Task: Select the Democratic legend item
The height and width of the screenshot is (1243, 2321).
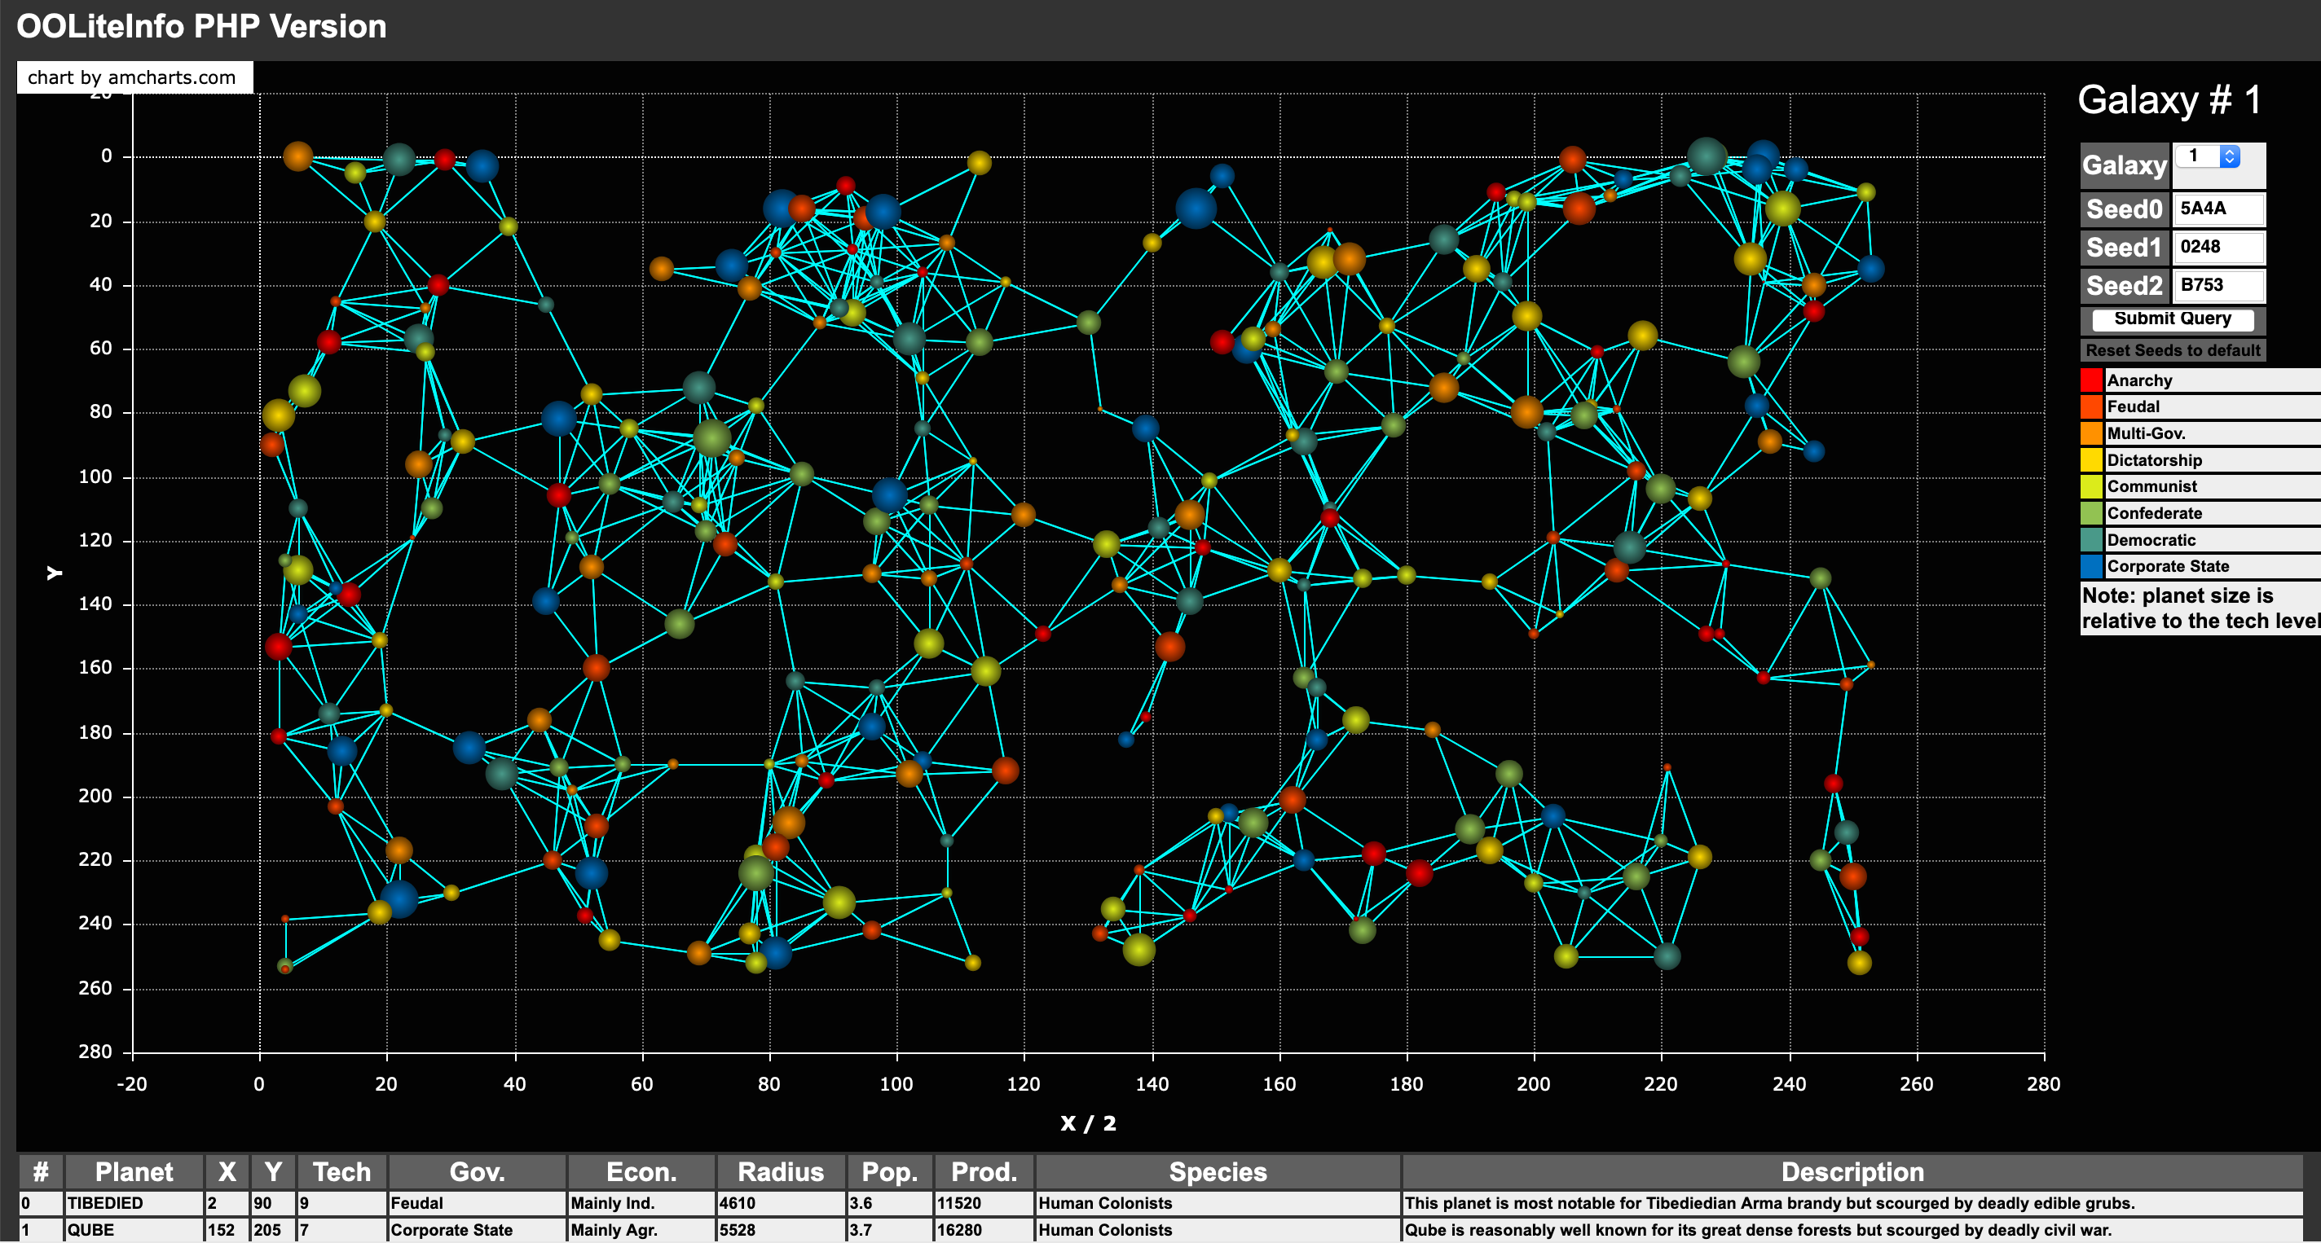Action: tap(2150, 540)
